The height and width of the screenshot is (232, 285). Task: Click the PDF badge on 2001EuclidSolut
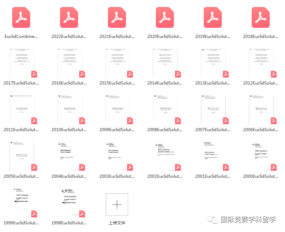226,167
